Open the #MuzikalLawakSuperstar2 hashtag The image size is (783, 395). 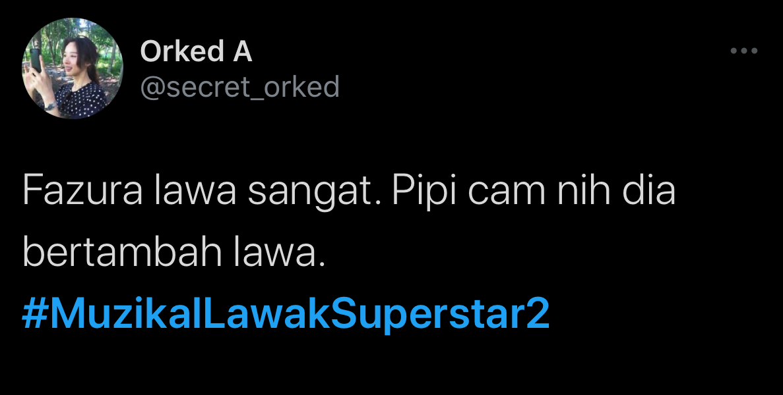click(286, 313)
